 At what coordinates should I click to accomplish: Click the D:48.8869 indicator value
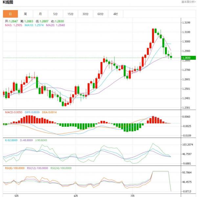coord(26,140)
